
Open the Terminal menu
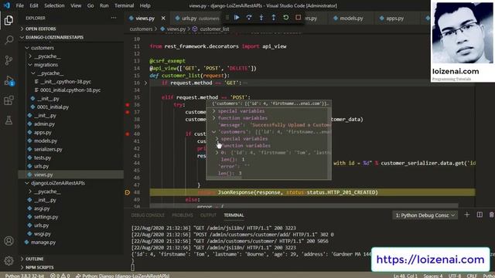pyautogui.click(x=124, y=5)
